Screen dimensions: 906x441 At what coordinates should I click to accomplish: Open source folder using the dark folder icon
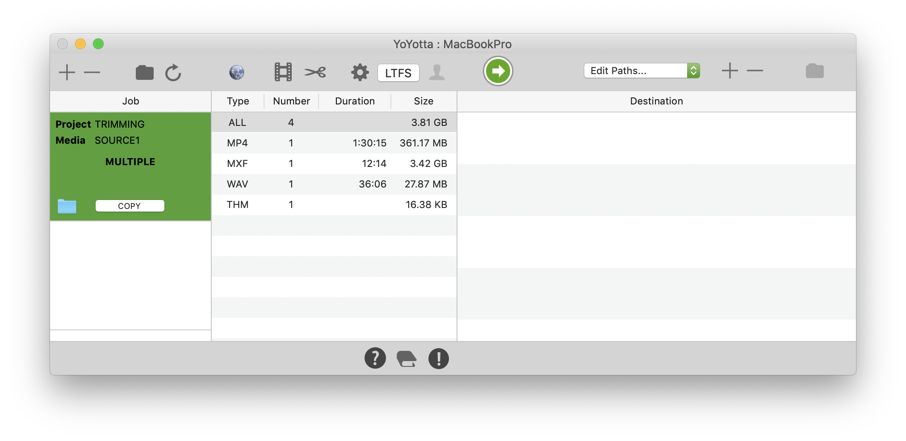click(x=145, y=72)
